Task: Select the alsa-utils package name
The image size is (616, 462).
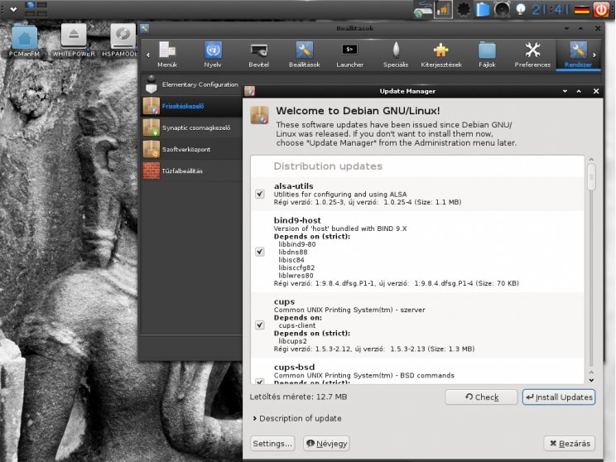Action: click(x=293, y=186)
